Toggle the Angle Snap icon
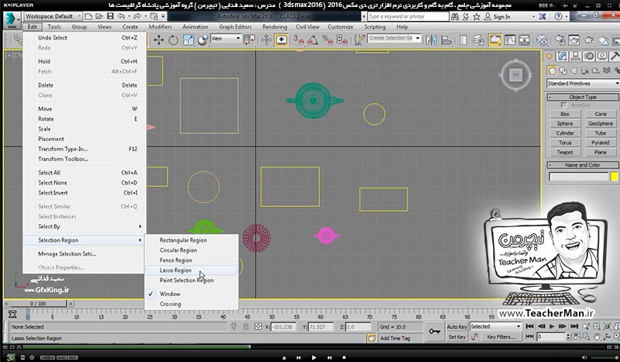The width and height of the screenshot is (620, 362). 313,40
